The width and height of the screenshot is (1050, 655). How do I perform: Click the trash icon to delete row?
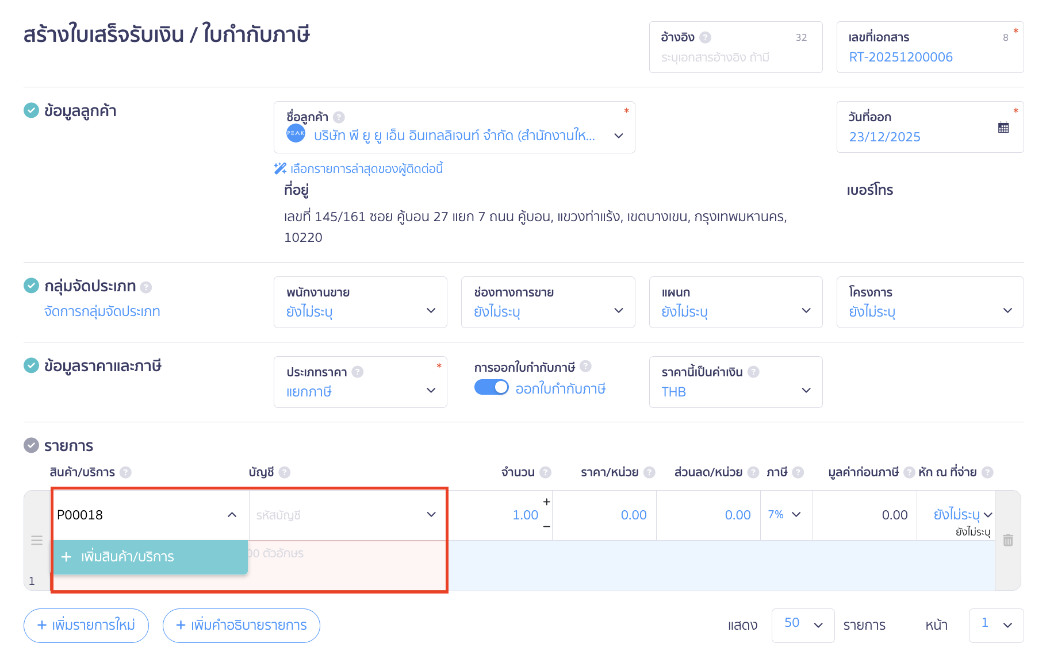1007,540
